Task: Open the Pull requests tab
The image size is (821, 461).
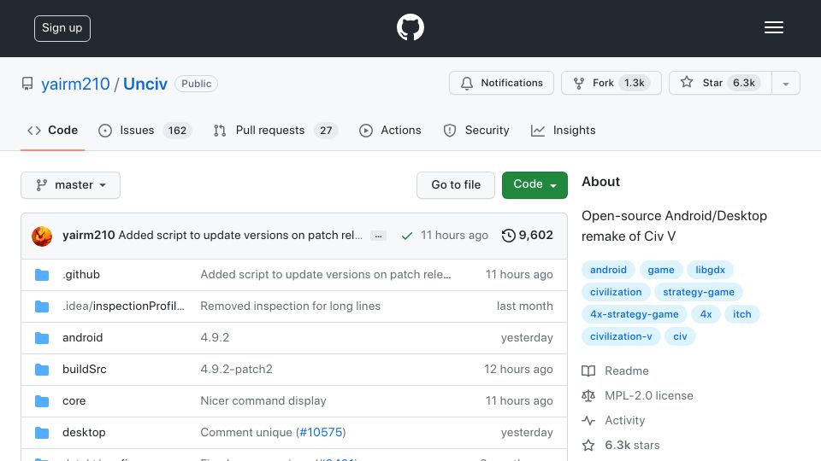Action: [x=275, y=130]
